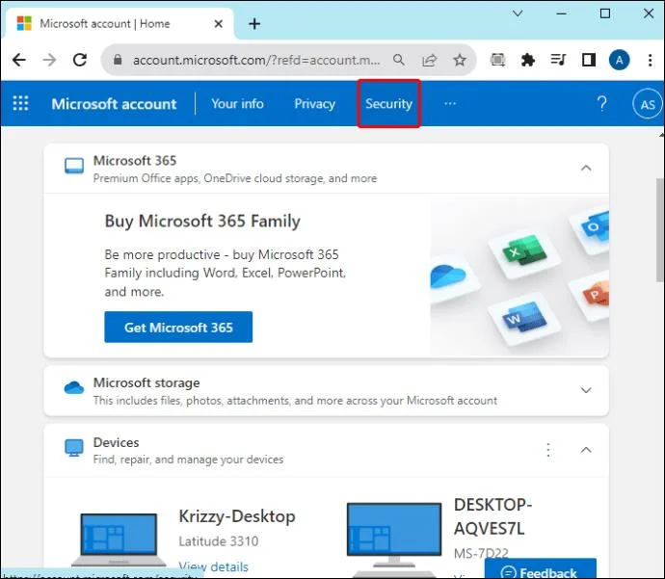Click the DESKTOP-AQVES7L device name
Image resolution: width=665 pixels, height=579 pixels.
pyautogui.click(x=492, y=516)
